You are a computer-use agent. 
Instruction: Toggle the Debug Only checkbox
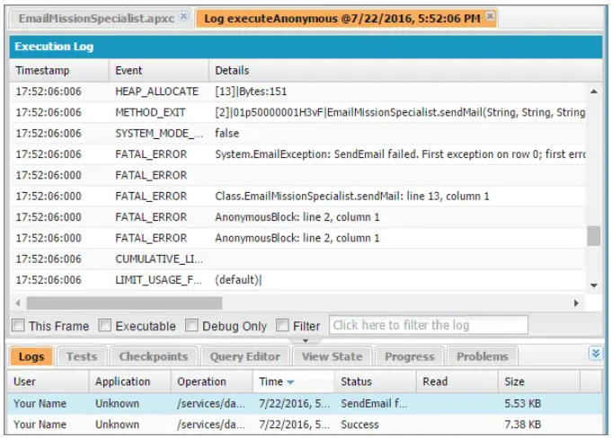coord(191,325)
